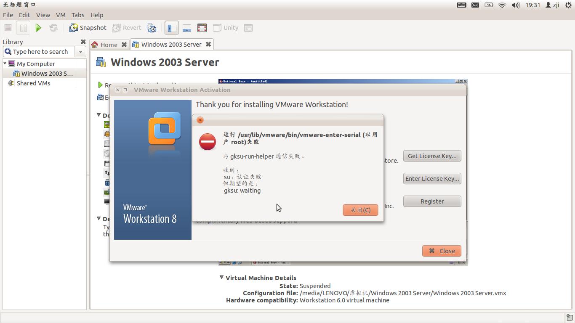Open the library search dropdown arrow

pyautogui.click(x=80, y=52)
